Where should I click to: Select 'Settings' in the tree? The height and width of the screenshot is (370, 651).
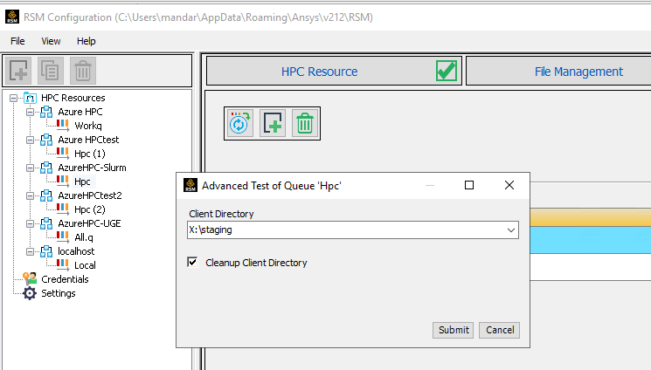(x=59, y=293)
